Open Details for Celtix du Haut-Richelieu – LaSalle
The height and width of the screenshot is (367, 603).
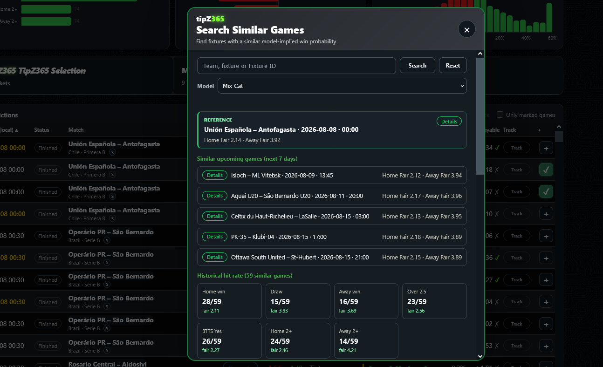(215, 216)
